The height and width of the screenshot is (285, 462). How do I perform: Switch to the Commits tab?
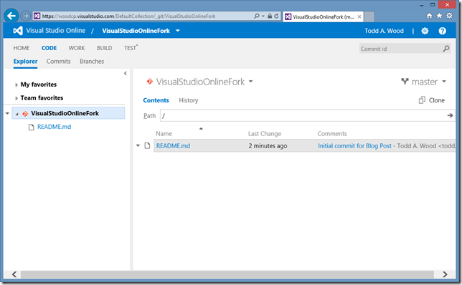pyautogui.click(x=58, y=61)
